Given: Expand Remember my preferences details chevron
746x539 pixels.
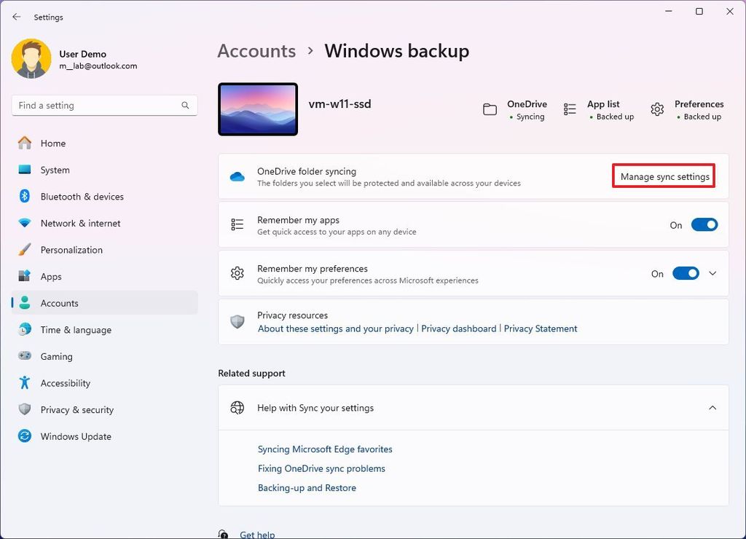Looking at the screenshot, I should pyautogui.click(x=712, y=273).
